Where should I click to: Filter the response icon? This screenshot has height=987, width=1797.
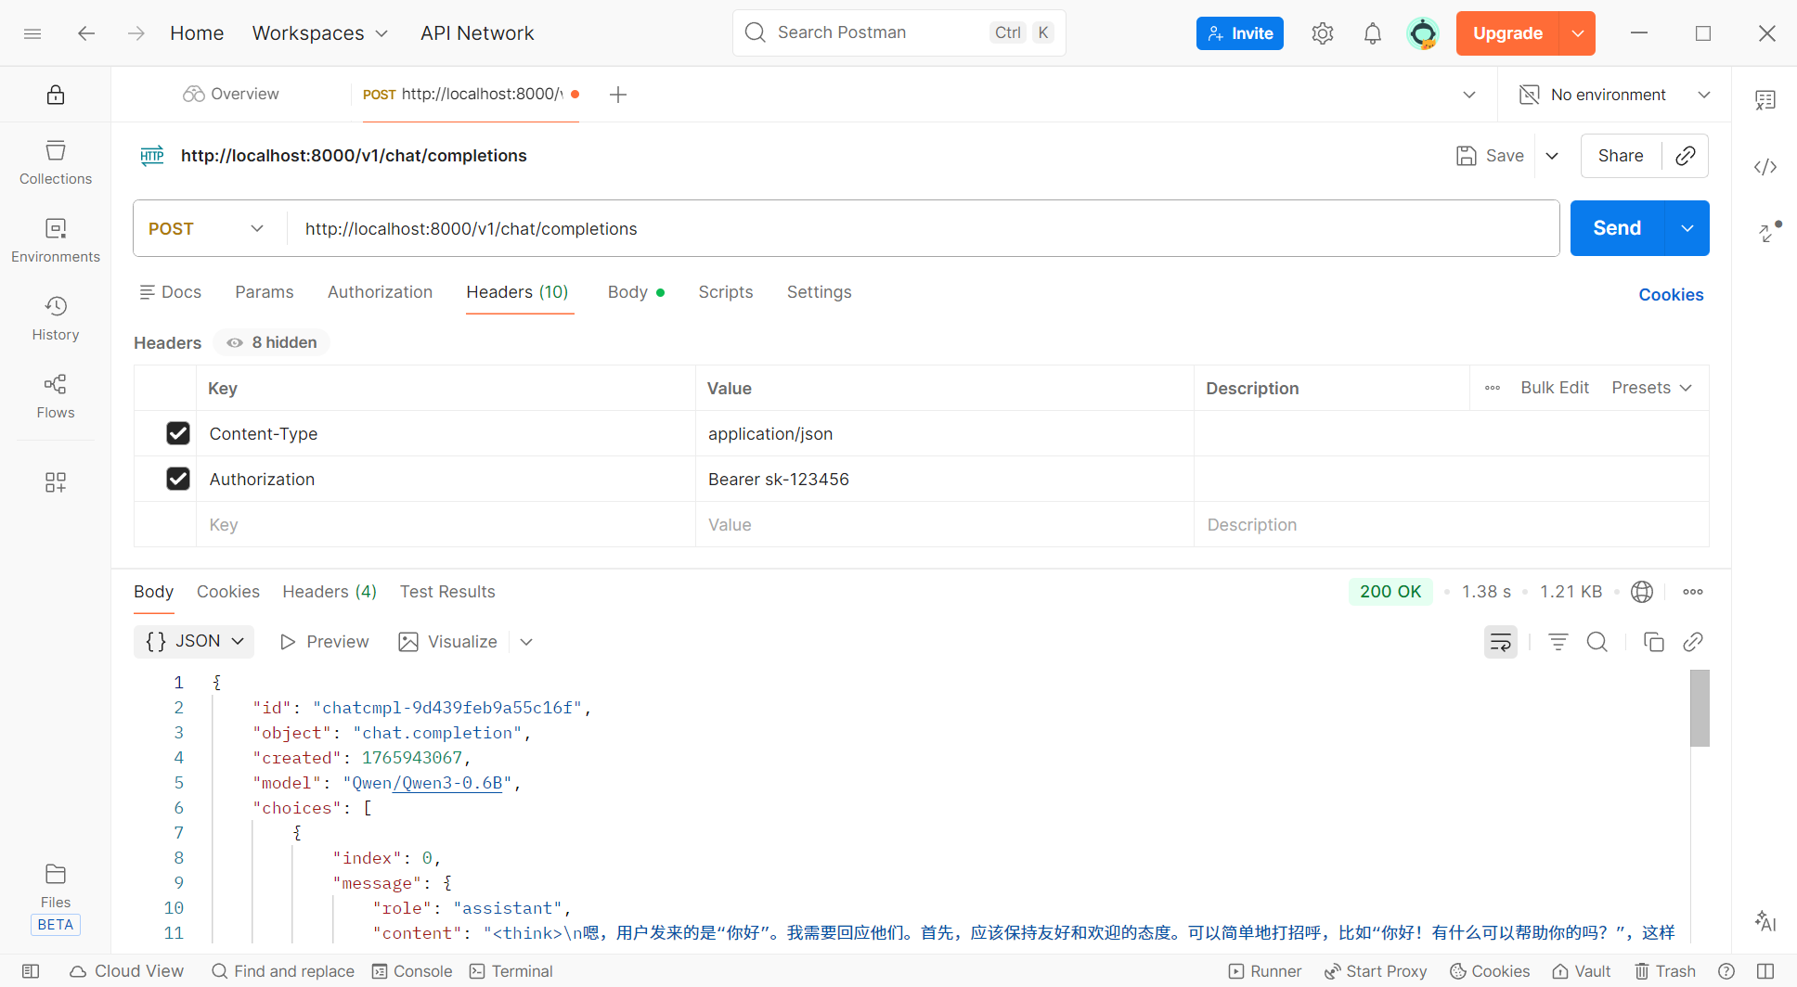1558,642
